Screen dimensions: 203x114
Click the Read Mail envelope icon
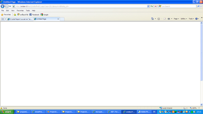(x=165, y=19)
